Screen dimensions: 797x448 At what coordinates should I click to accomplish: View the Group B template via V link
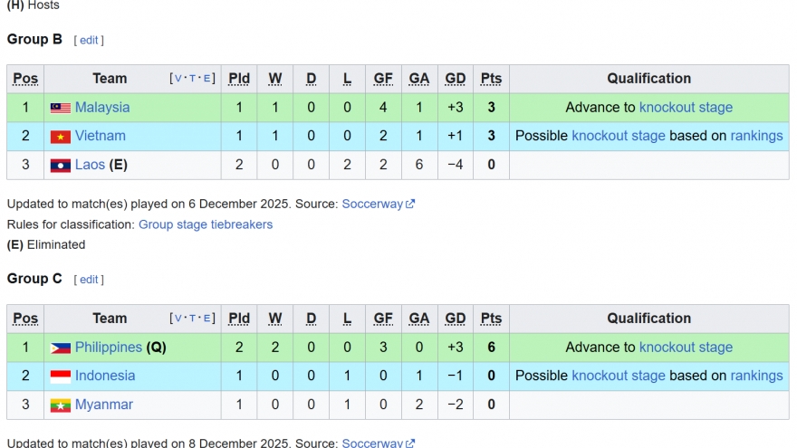(178, 79)
